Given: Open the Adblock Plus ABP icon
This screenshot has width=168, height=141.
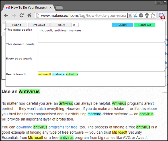Looking at the screenshot, I should 141,16.
